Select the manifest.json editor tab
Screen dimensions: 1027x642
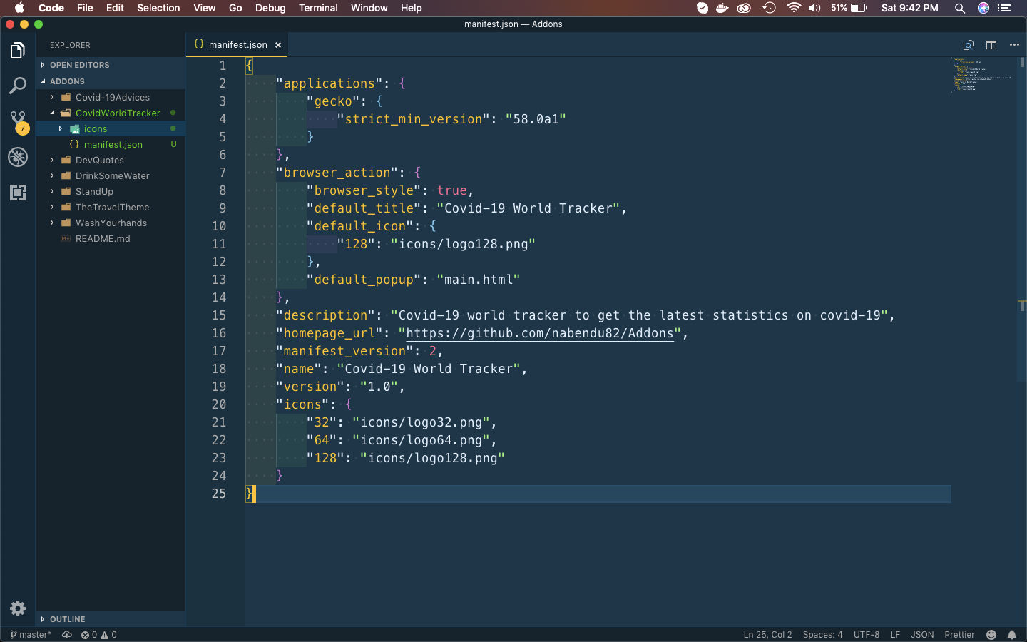pos(237,45)
